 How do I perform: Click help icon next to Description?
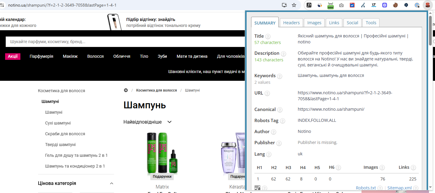[x=283, y=54]
